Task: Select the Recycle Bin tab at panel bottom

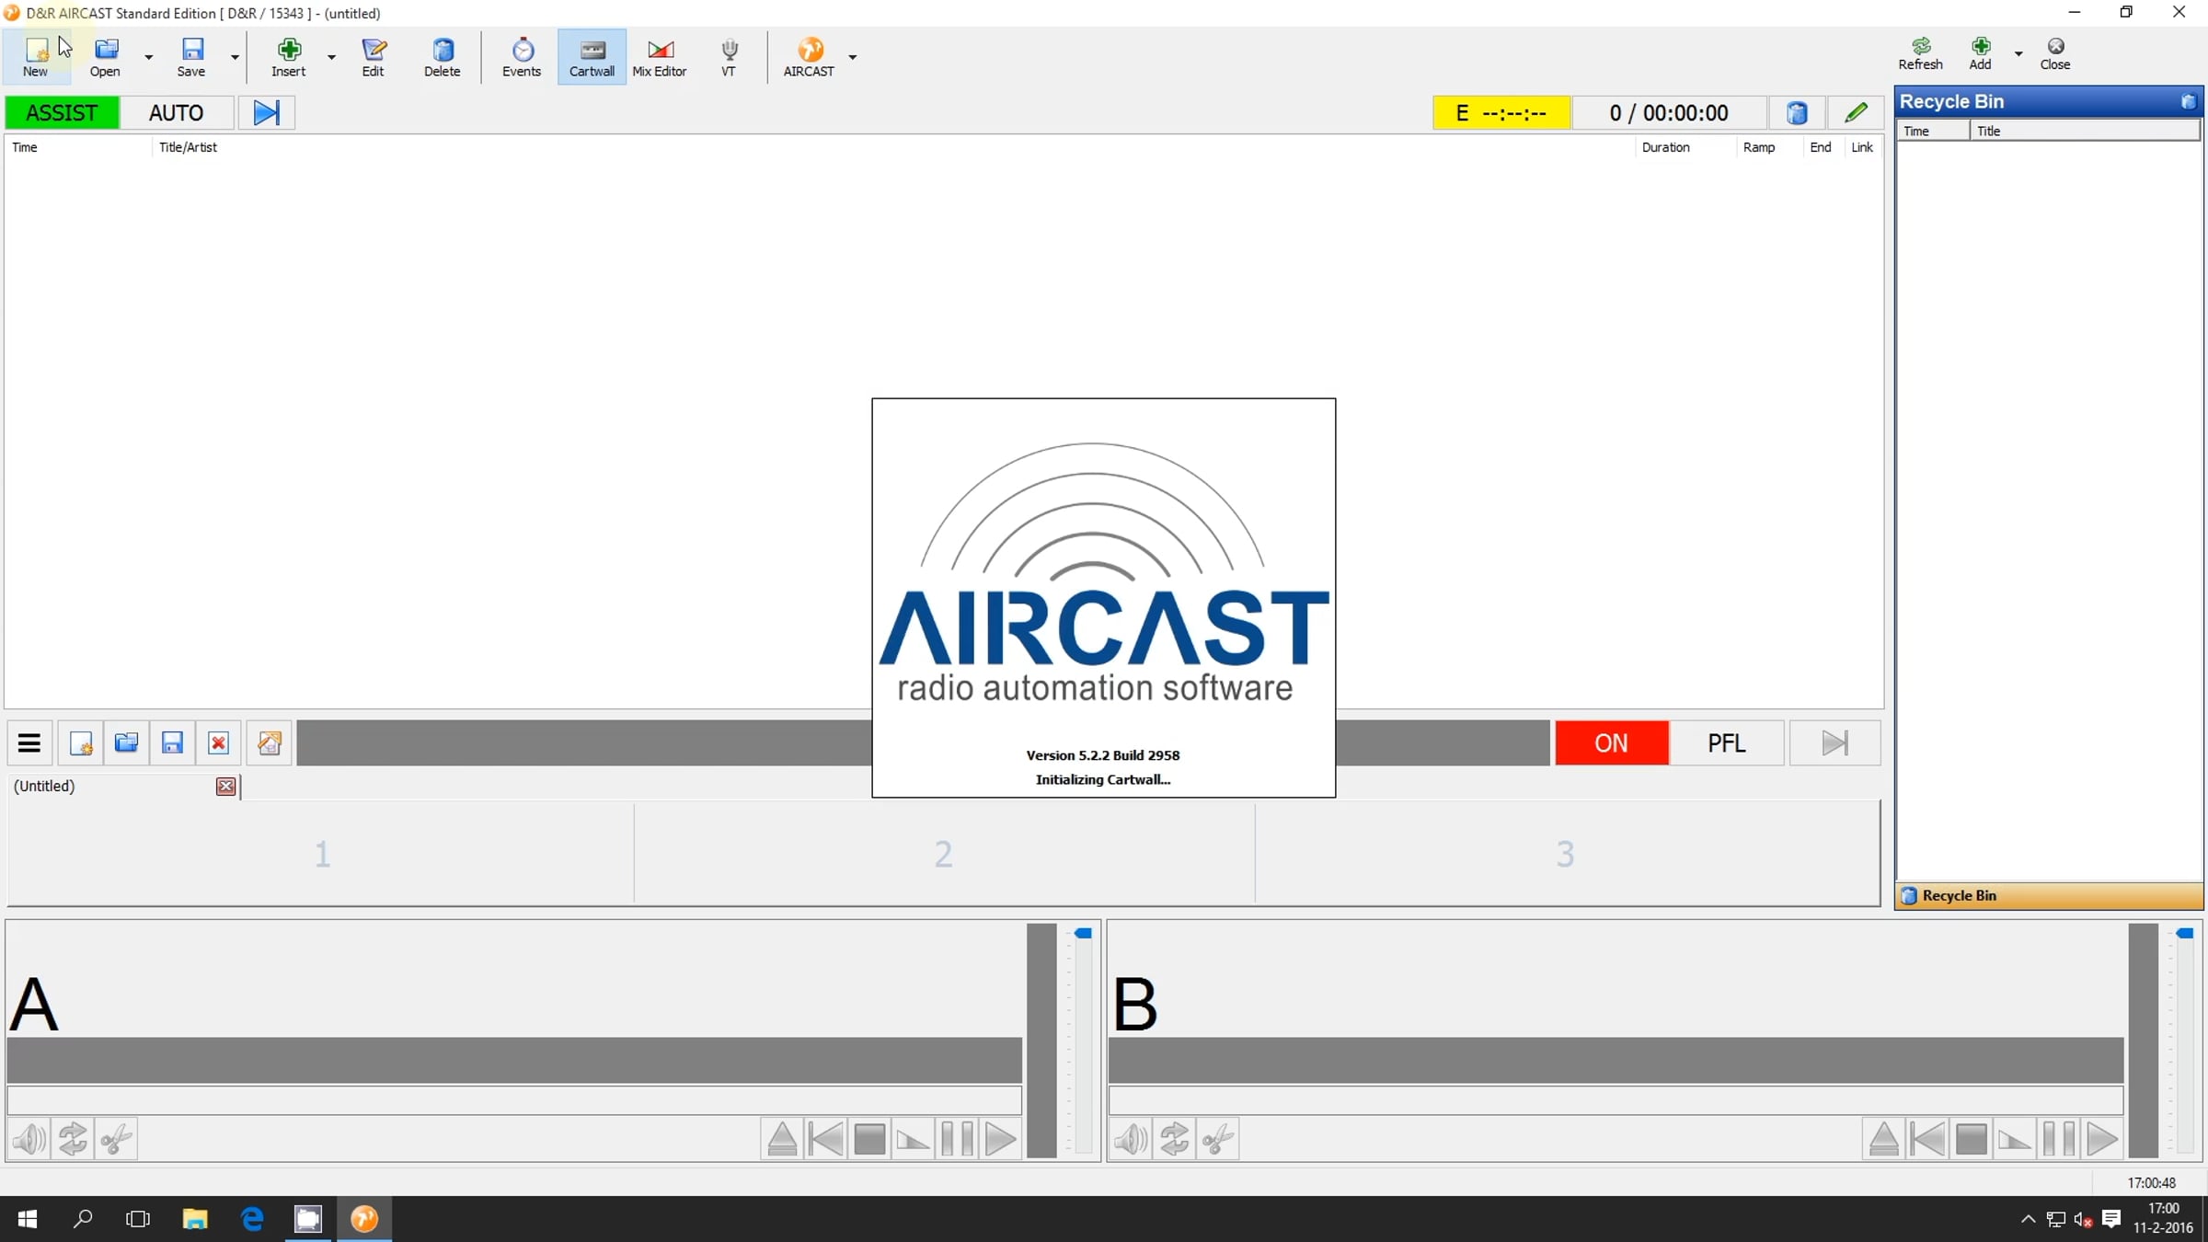Action: click(2050, 896)
